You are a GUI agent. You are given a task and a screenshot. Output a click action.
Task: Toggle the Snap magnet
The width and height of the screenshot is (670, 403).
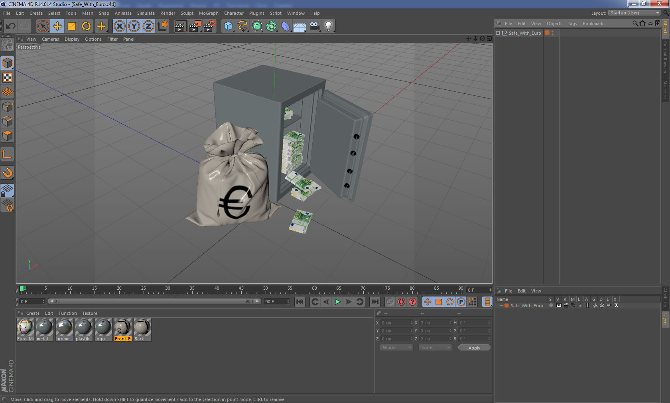[x=7, y=172]
